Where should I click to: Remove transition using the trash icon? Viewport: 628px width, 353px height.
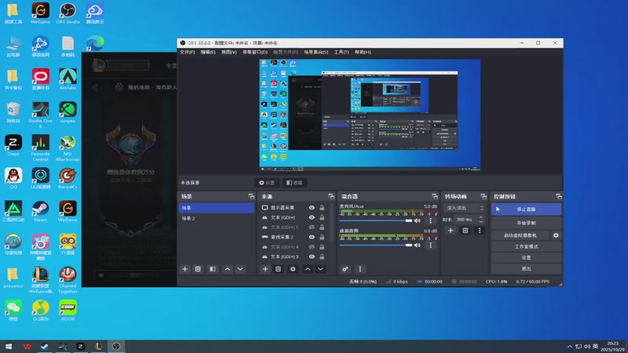[465, 231]
